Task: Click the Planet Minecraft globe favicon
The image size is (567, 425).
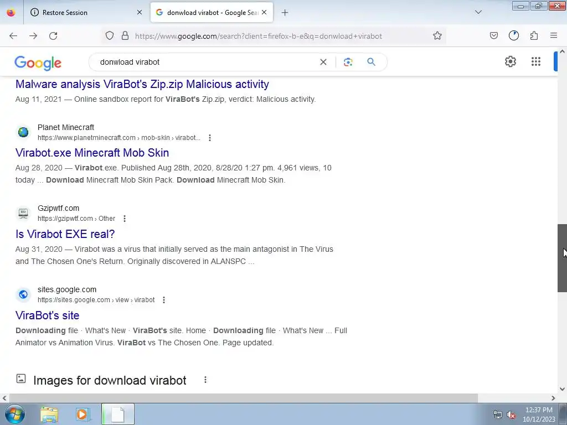Action: (23, 132)
